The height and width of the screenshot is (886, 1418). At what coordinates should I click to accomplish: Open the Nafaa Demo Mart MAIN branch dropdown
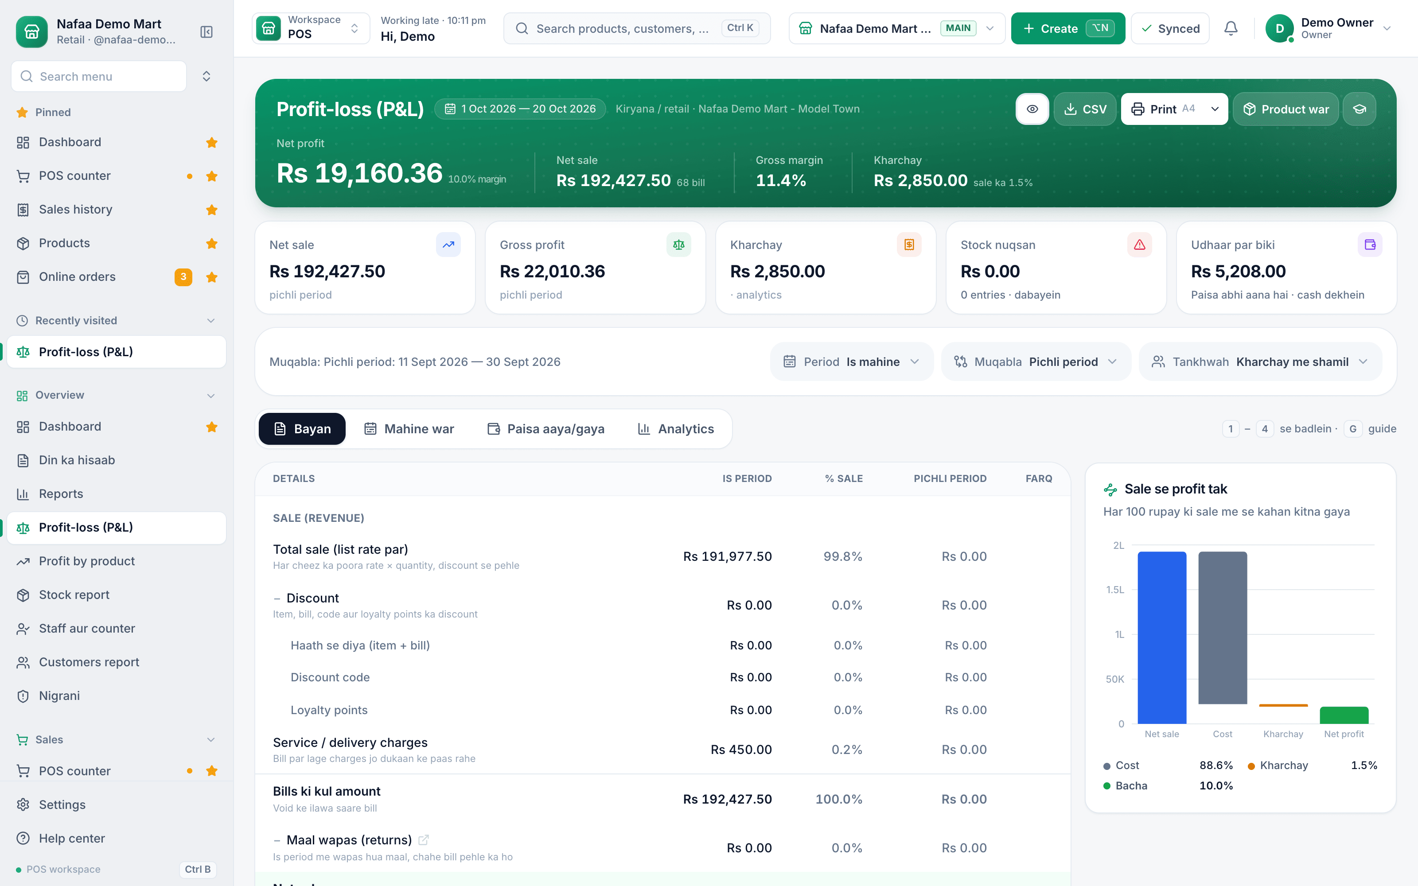pyautogui.click(x=896, y=28)
